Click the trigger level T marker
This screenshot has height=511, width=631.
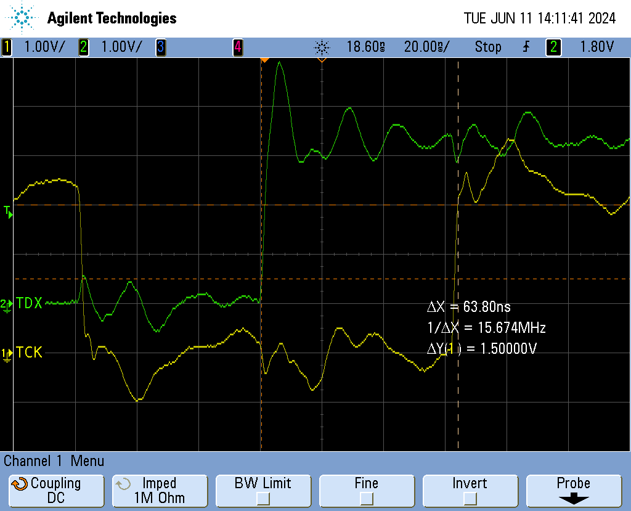[x=7, y=211]
